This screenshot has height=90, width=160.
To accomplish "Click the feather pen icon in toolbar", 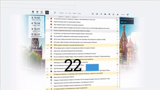I will coord(101,14).
